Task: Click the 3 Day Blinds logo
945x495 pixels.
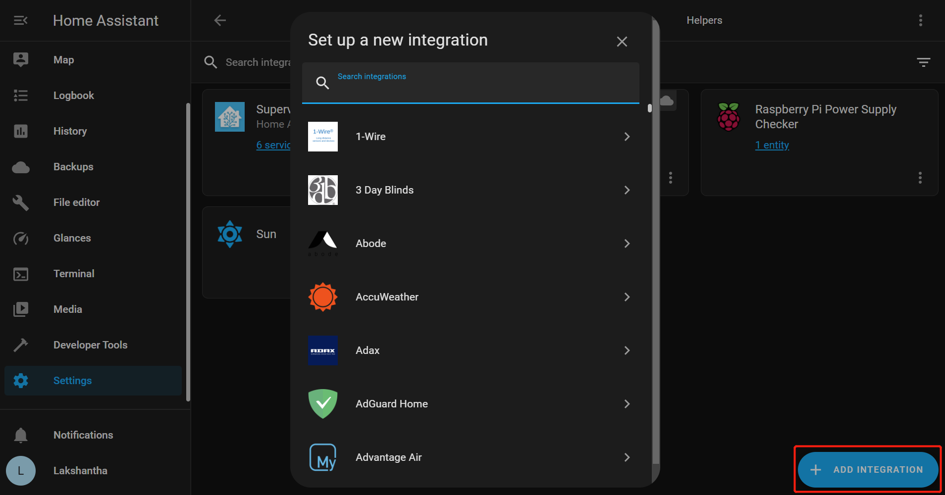Action: pyautogui.click(x=323, y=190)
